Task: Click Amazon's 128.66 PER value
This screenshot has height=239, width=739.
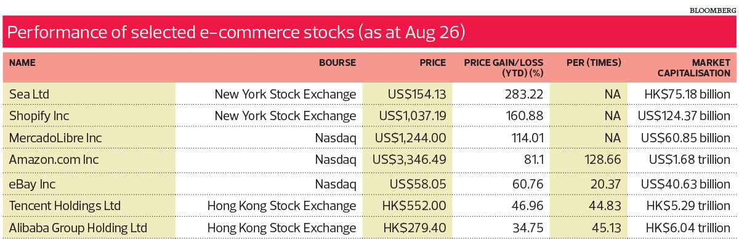Action: [x=601, y=158]
